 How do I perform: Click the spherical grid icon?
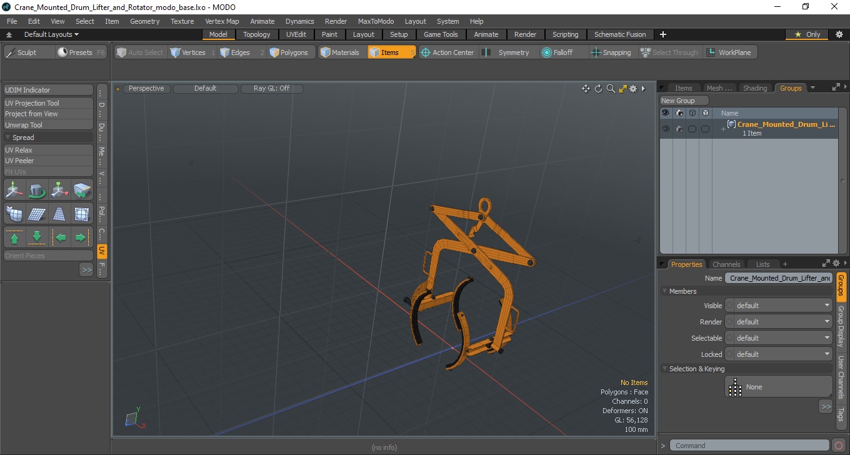(82, 214)
